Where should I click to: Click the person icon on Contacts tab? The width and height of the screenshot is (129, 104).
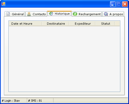pos(29,14)
